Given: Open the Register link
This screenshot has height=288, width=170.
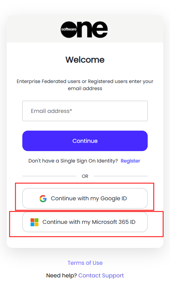Looking at the screenshot, I should click(x=130, y=161).
